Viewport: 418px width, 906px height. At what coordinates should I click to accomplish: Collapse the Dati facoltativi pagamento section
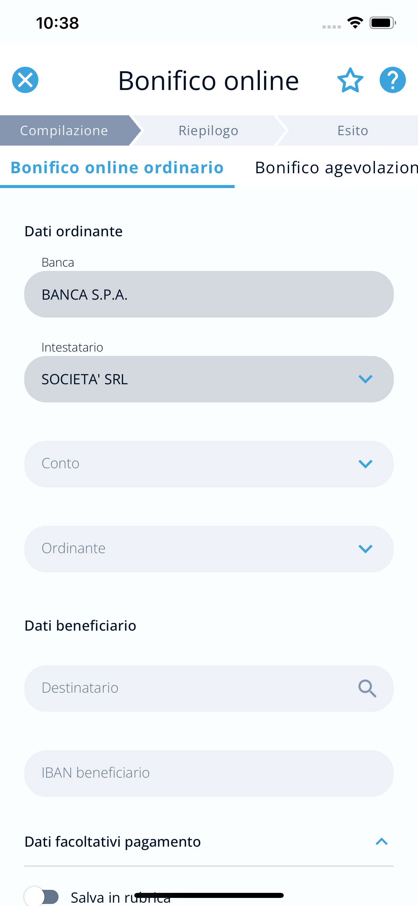point(381,842)
